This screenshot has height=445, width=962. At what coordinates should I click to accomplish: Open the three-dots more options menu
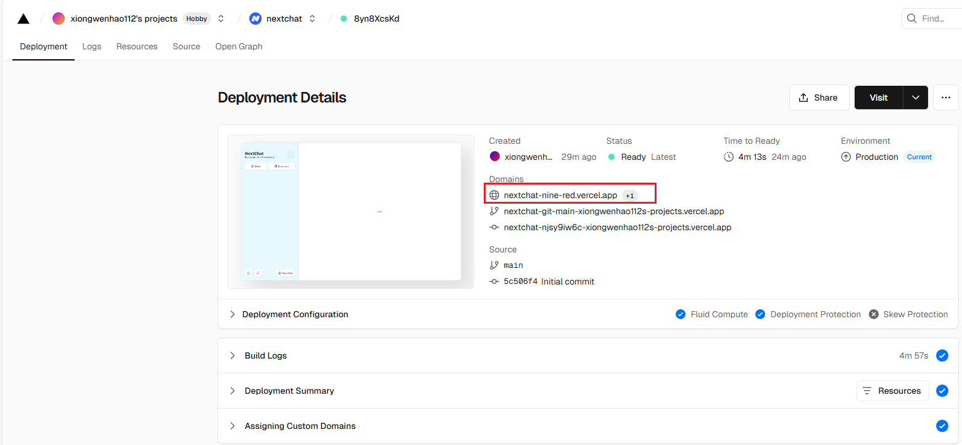[x=946, y=98]
